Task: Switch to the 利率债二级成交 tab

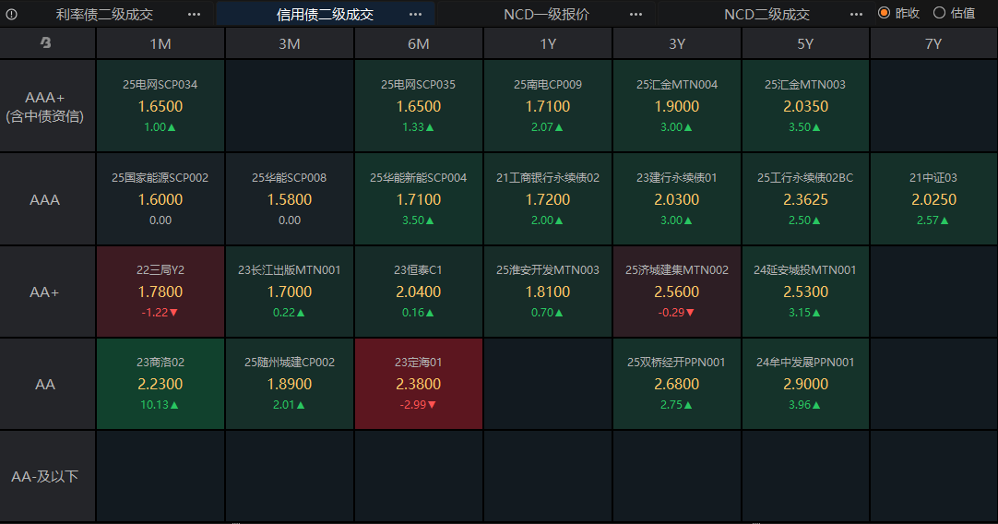Action: click(x=104, y=14)
